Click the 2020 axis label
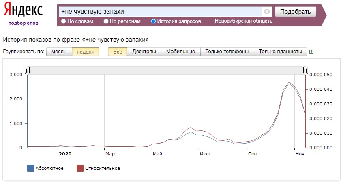This screenshot has height=182, width=343. [x=65, y=154]
